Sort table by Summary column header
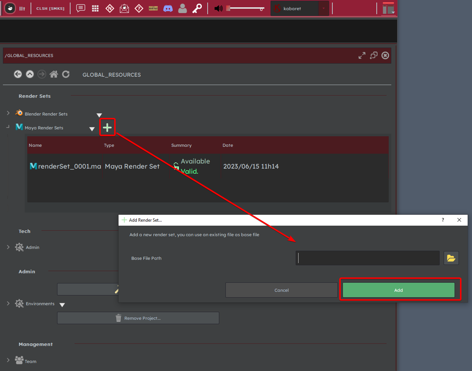Screen dimensions: 472x371 coord(181,145)
